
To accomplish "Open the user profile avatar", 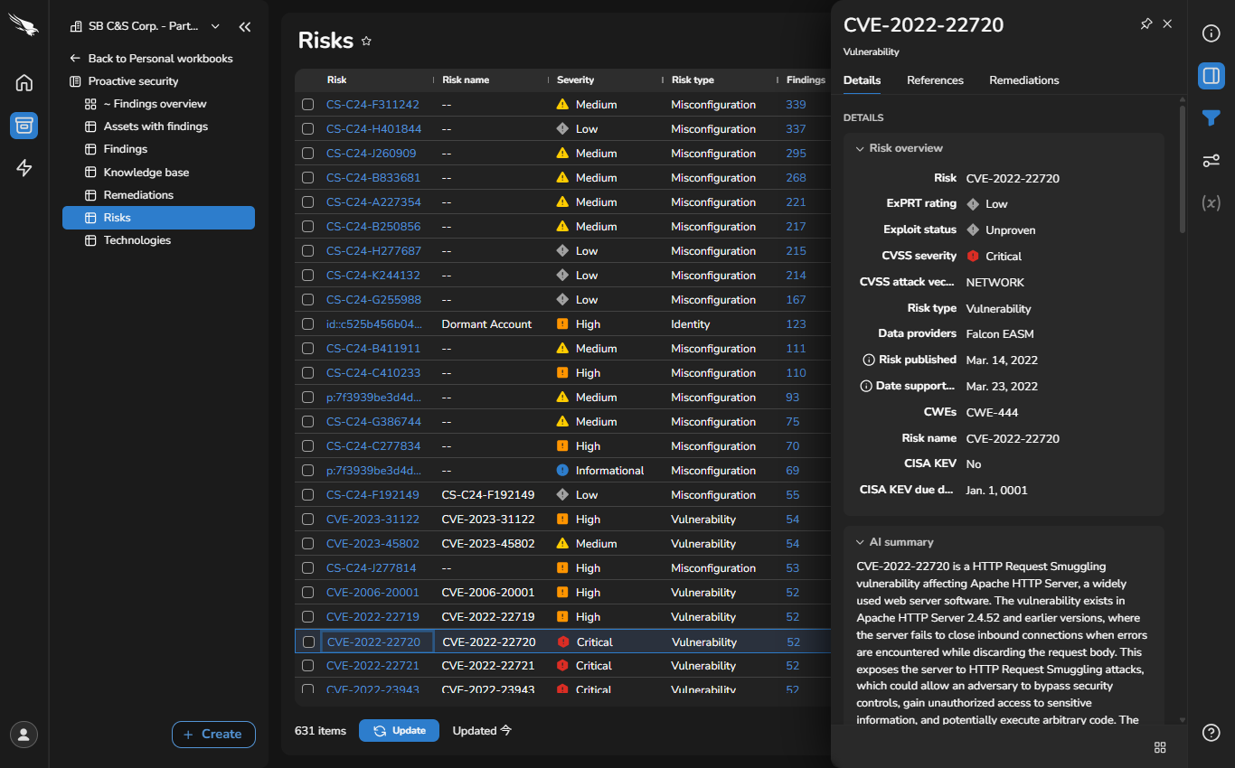I will coord(24,734).
